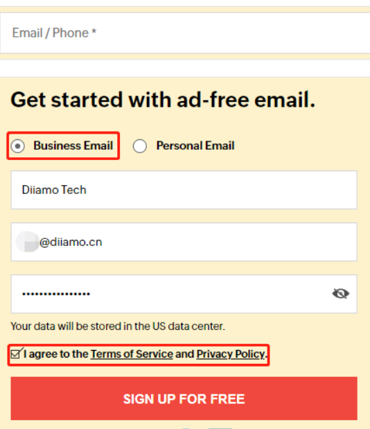
Task: Select the Personal Email radio button
Action: pyautogui.click(x=140, y=146)
